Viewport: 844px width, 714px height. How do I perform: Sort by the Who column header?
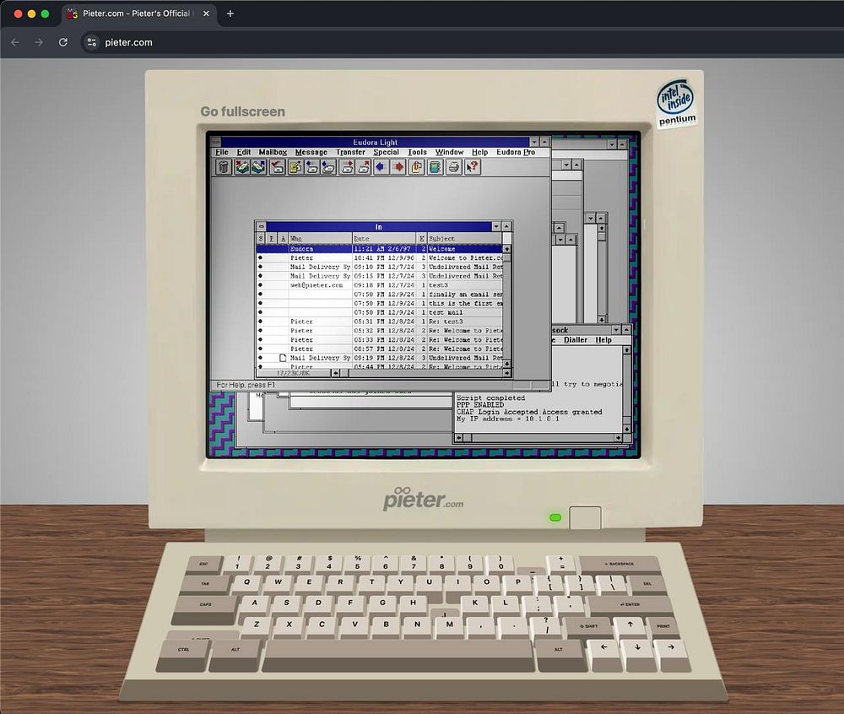pyautogui.click(x=320, y=238)
